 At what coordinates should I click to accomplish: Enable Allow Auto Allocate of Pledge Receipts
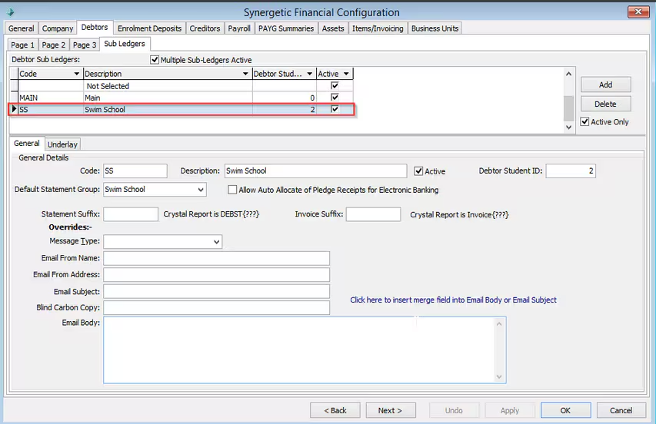[x=232, y=190]
